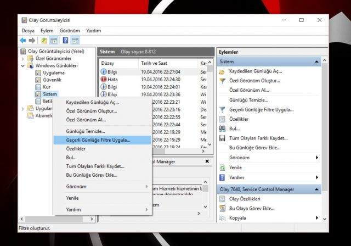Toggle the console tree pane toolbar icon

pos(54,41)
